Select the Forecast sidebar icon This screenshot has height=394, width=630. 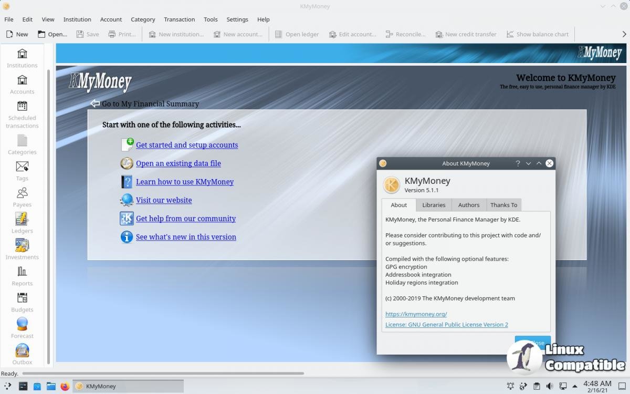(x=22, y=328)
